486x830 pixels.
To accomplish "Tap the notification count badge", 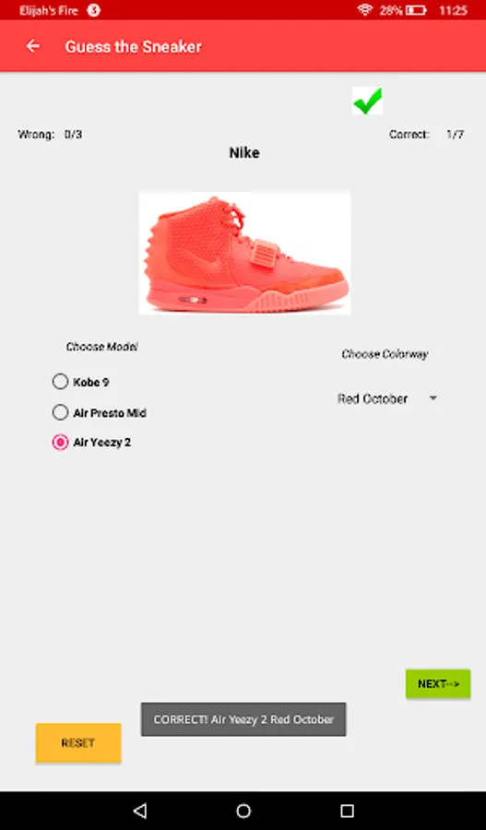I will tap(94, 10).
